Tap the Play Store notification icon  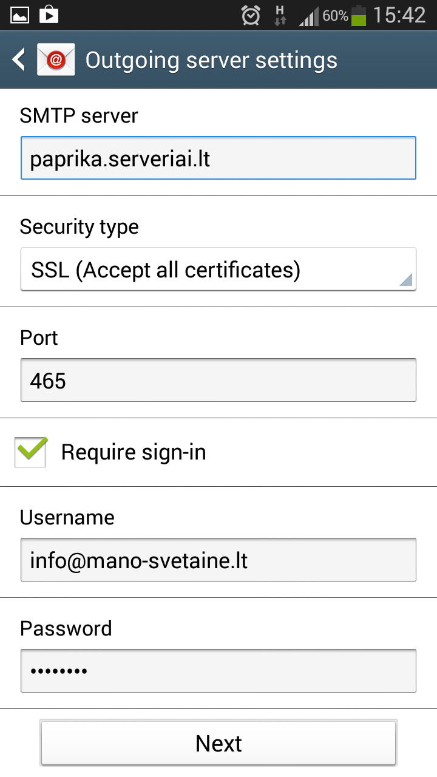49,15
